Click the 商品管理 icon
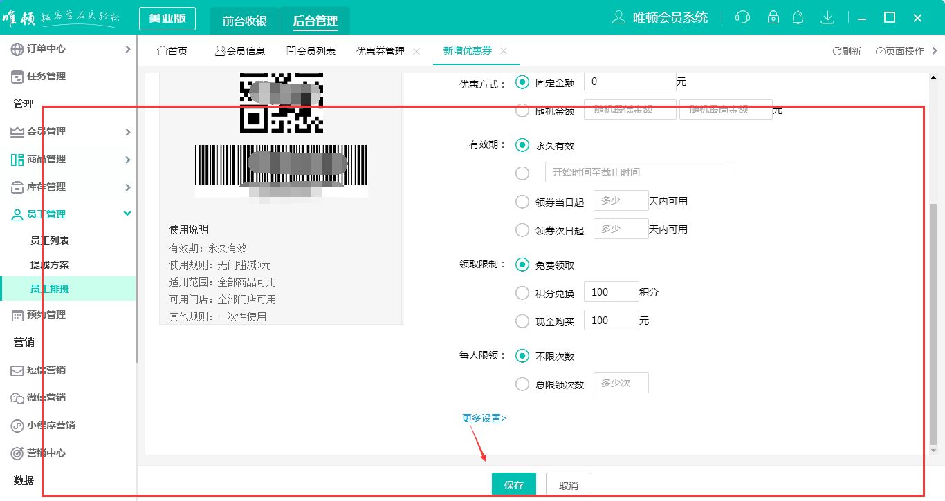This screenshot has width=945, height=501. (x=17, y=160)
